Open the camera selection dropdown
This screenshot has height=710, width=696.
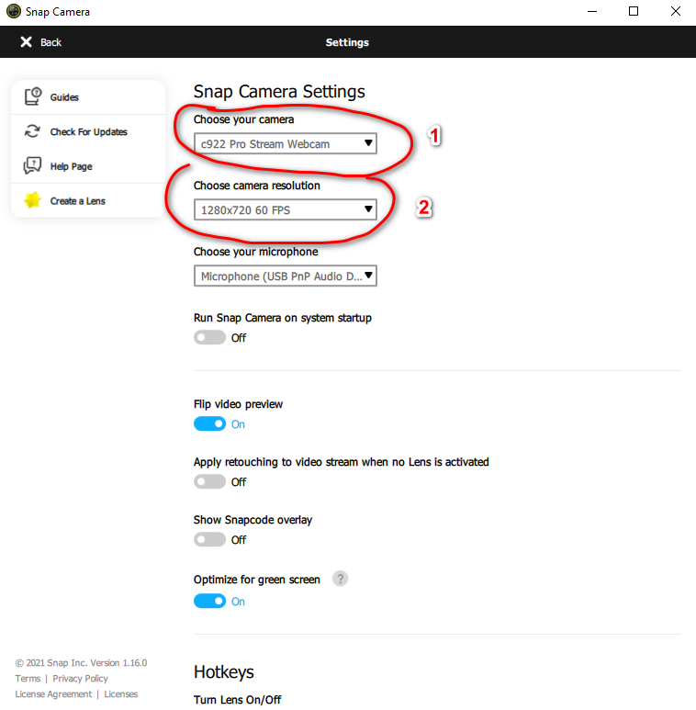click(x=285, y=143)
